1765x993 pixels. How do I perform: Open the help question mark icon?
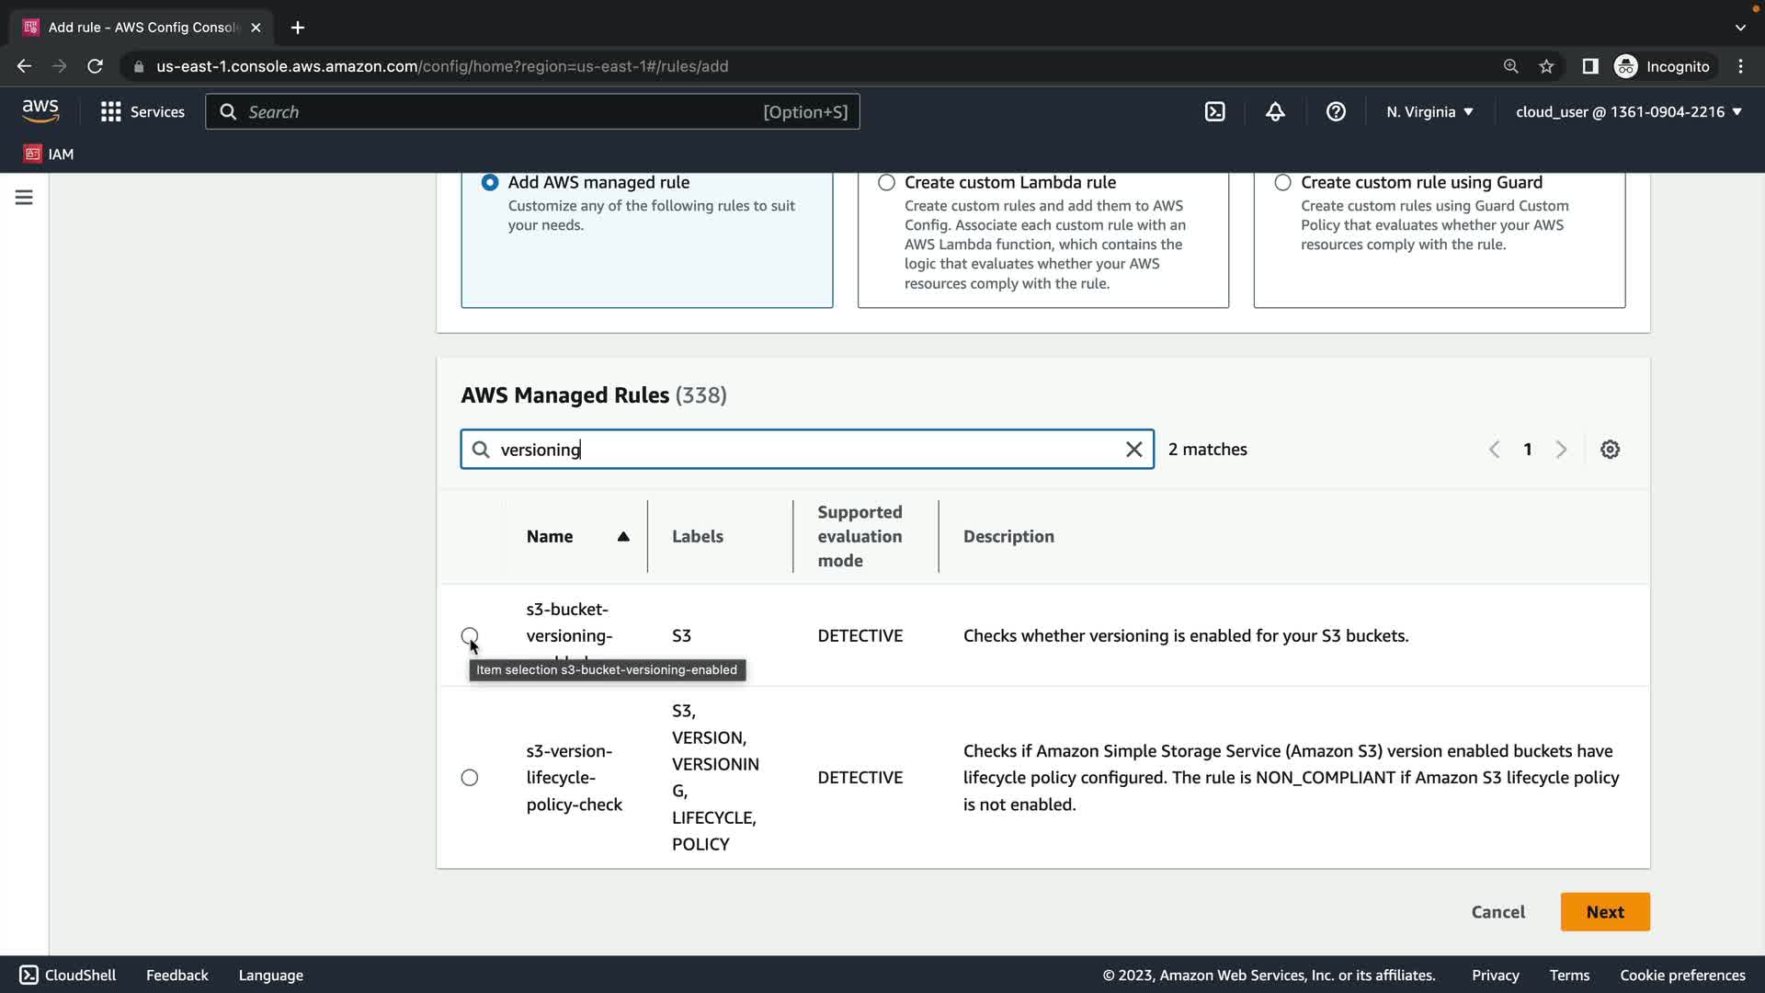point(1336,112)
